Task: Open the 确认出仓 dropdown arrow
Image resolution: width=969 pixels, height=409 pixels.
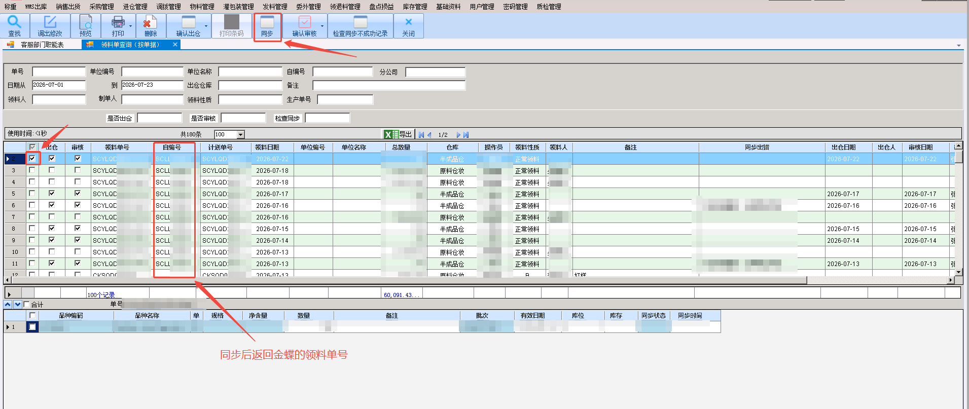Action: point(206,26)
